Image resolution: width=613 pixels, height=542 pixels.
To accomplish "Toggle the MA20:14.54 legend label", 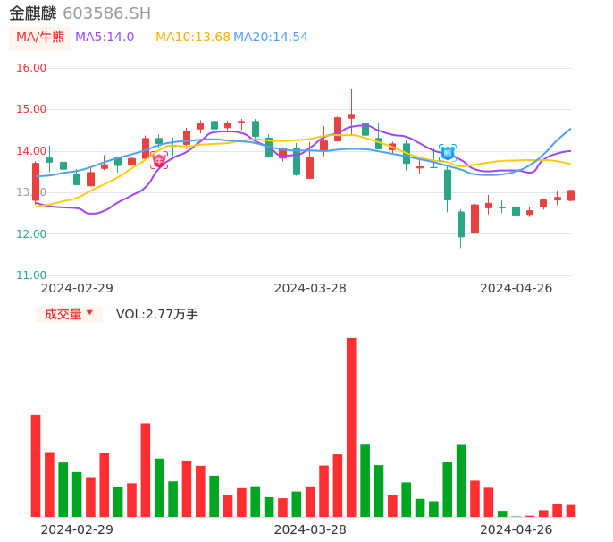I will [x=271, y=38].
